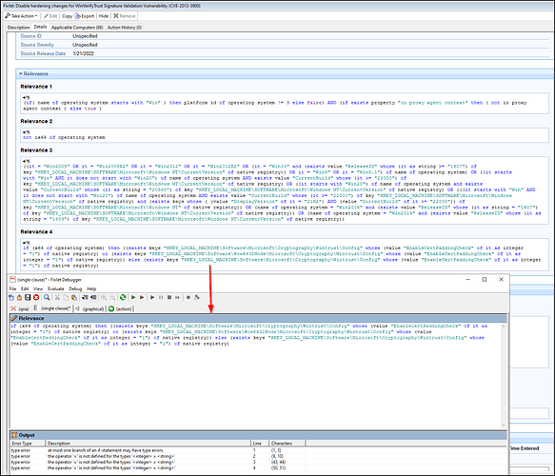The width and height of the screenshot is (555, 476).
Task: Click the paste icon in debugger toolbar
Action: 74,297
